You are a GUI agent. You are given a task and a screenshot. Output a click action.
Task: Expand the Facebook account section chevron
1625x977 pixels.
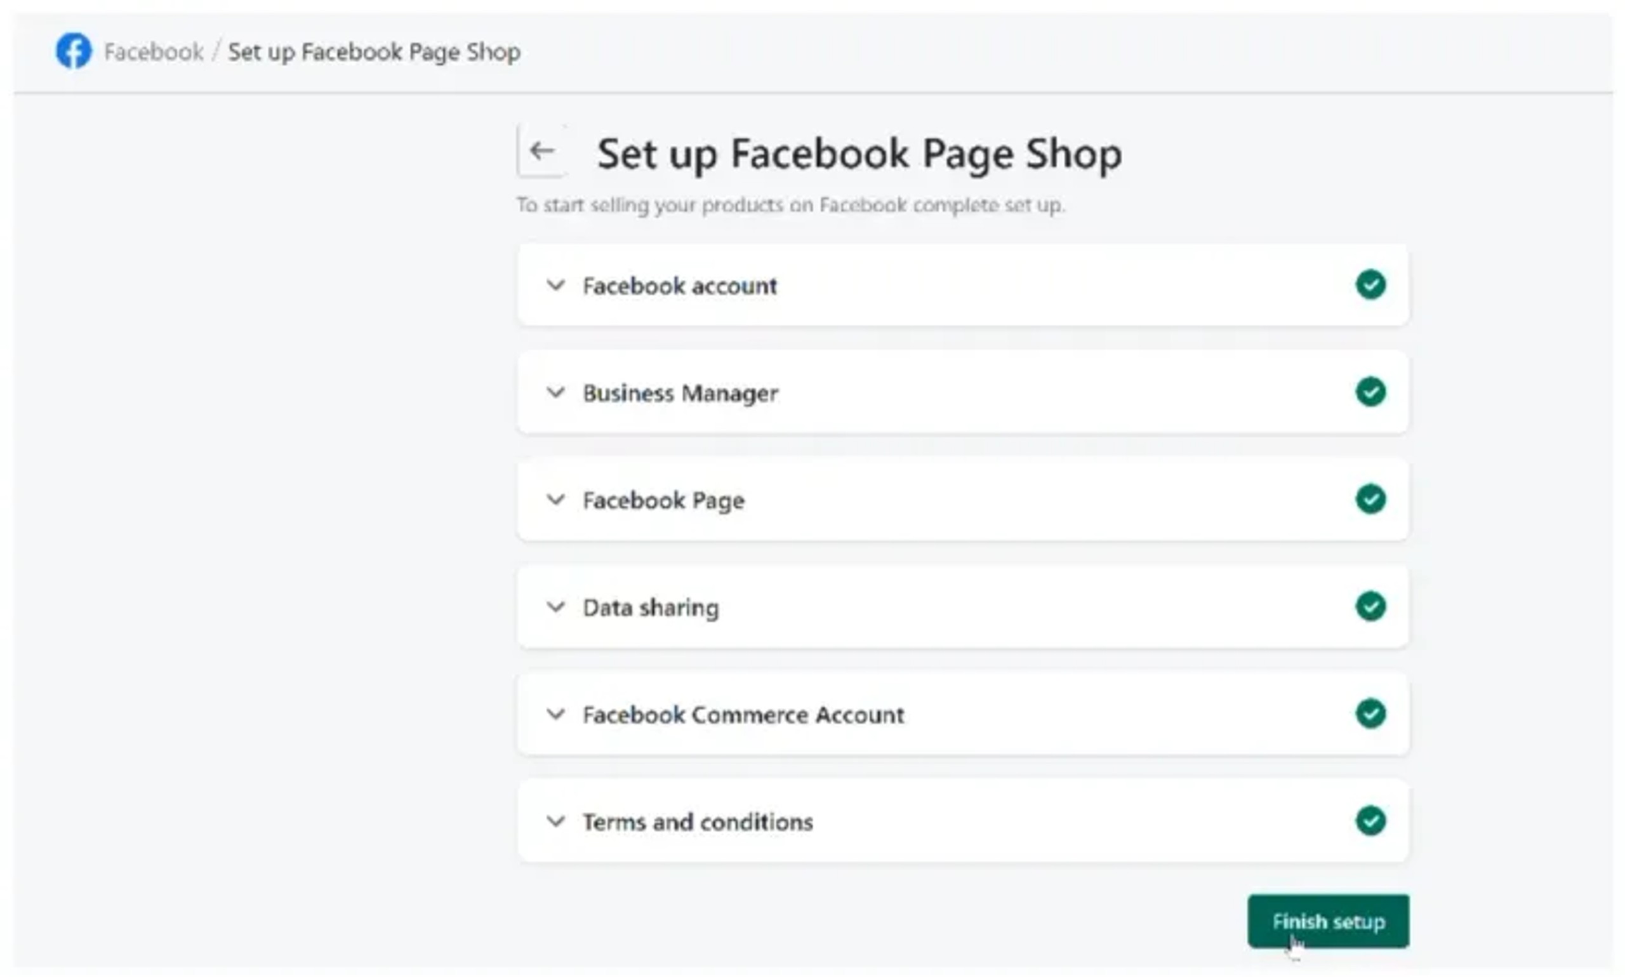coord(555,286)
